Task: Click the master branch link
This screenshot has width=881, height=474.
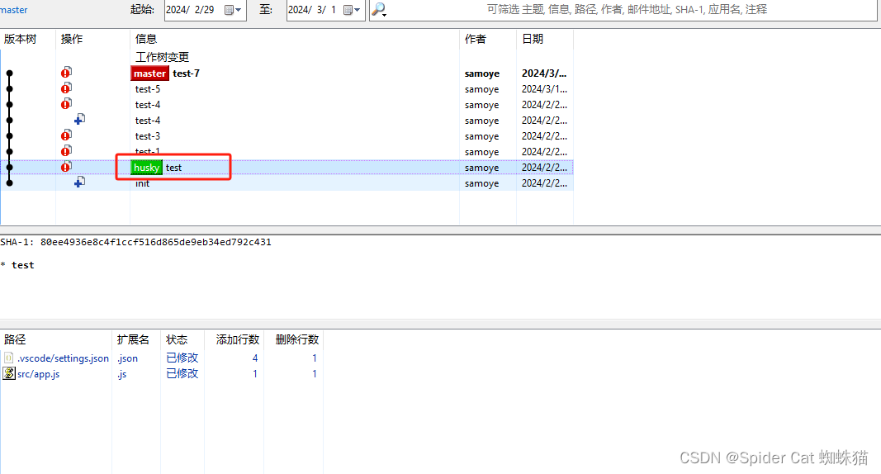Action: 14,10
